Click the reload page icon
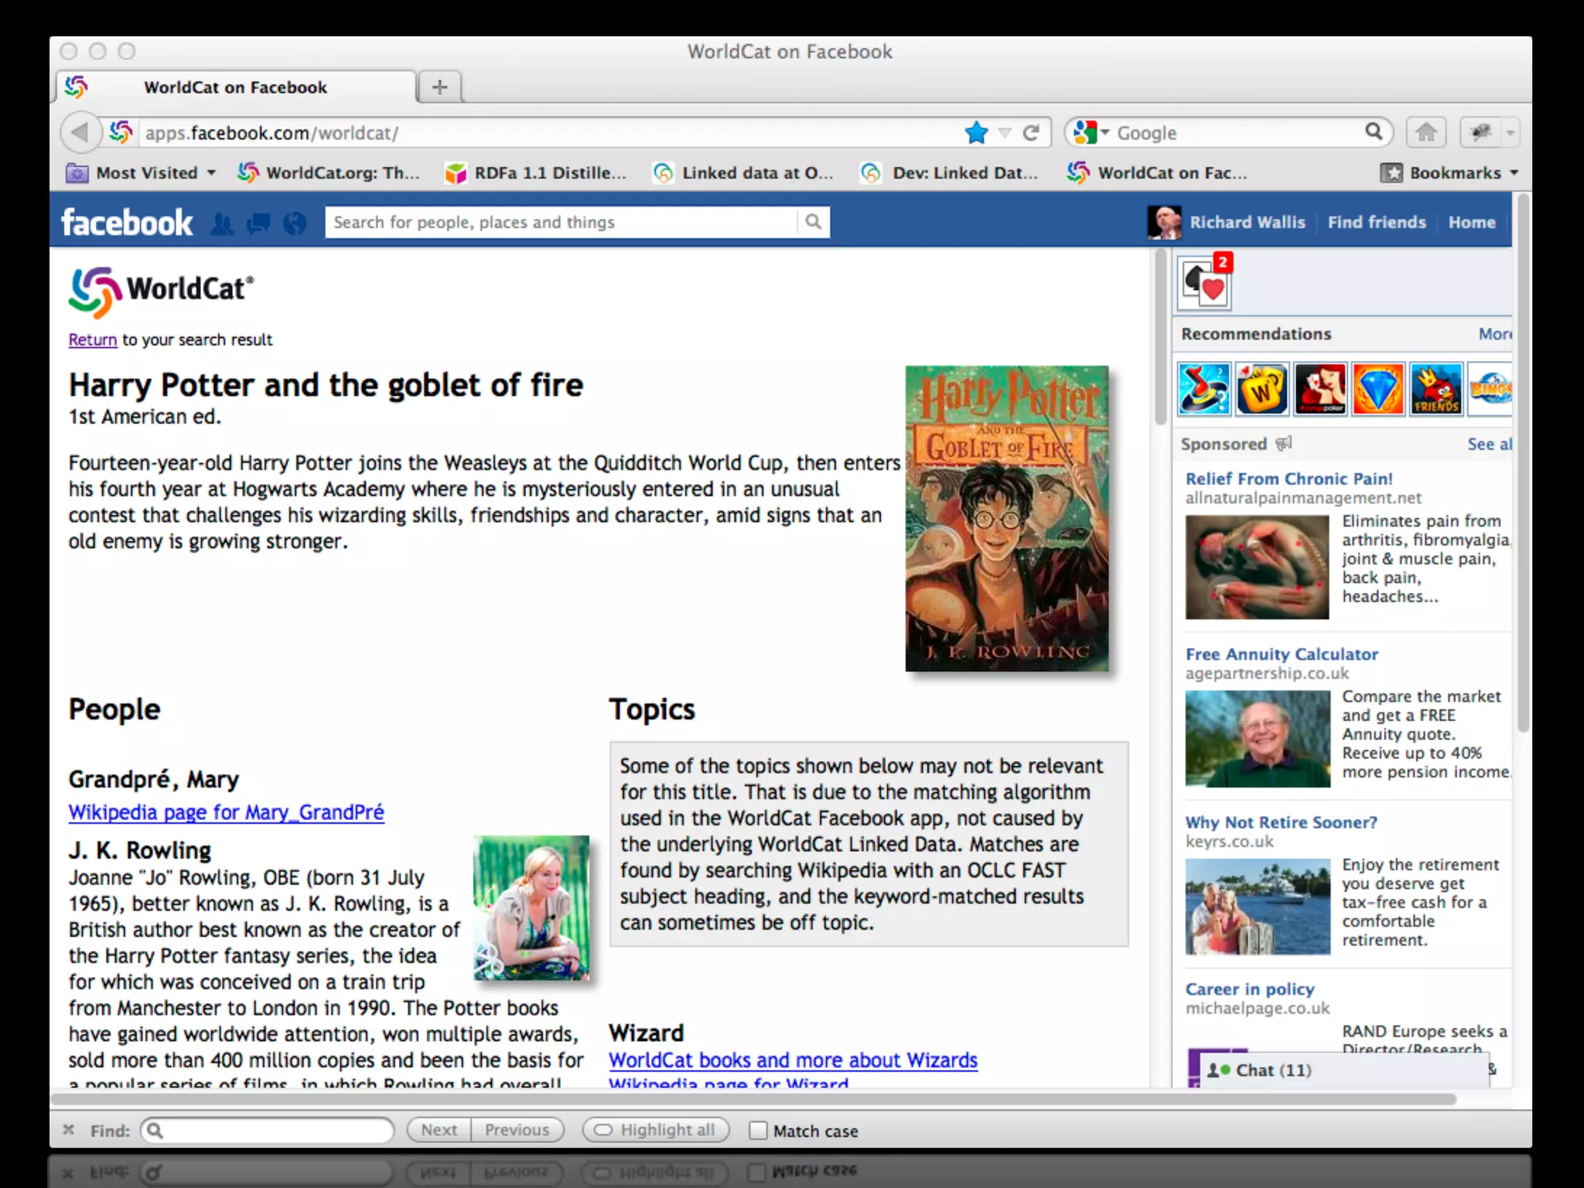The width and height of the screenshot is (1584, 1188). click(1030, 133)
